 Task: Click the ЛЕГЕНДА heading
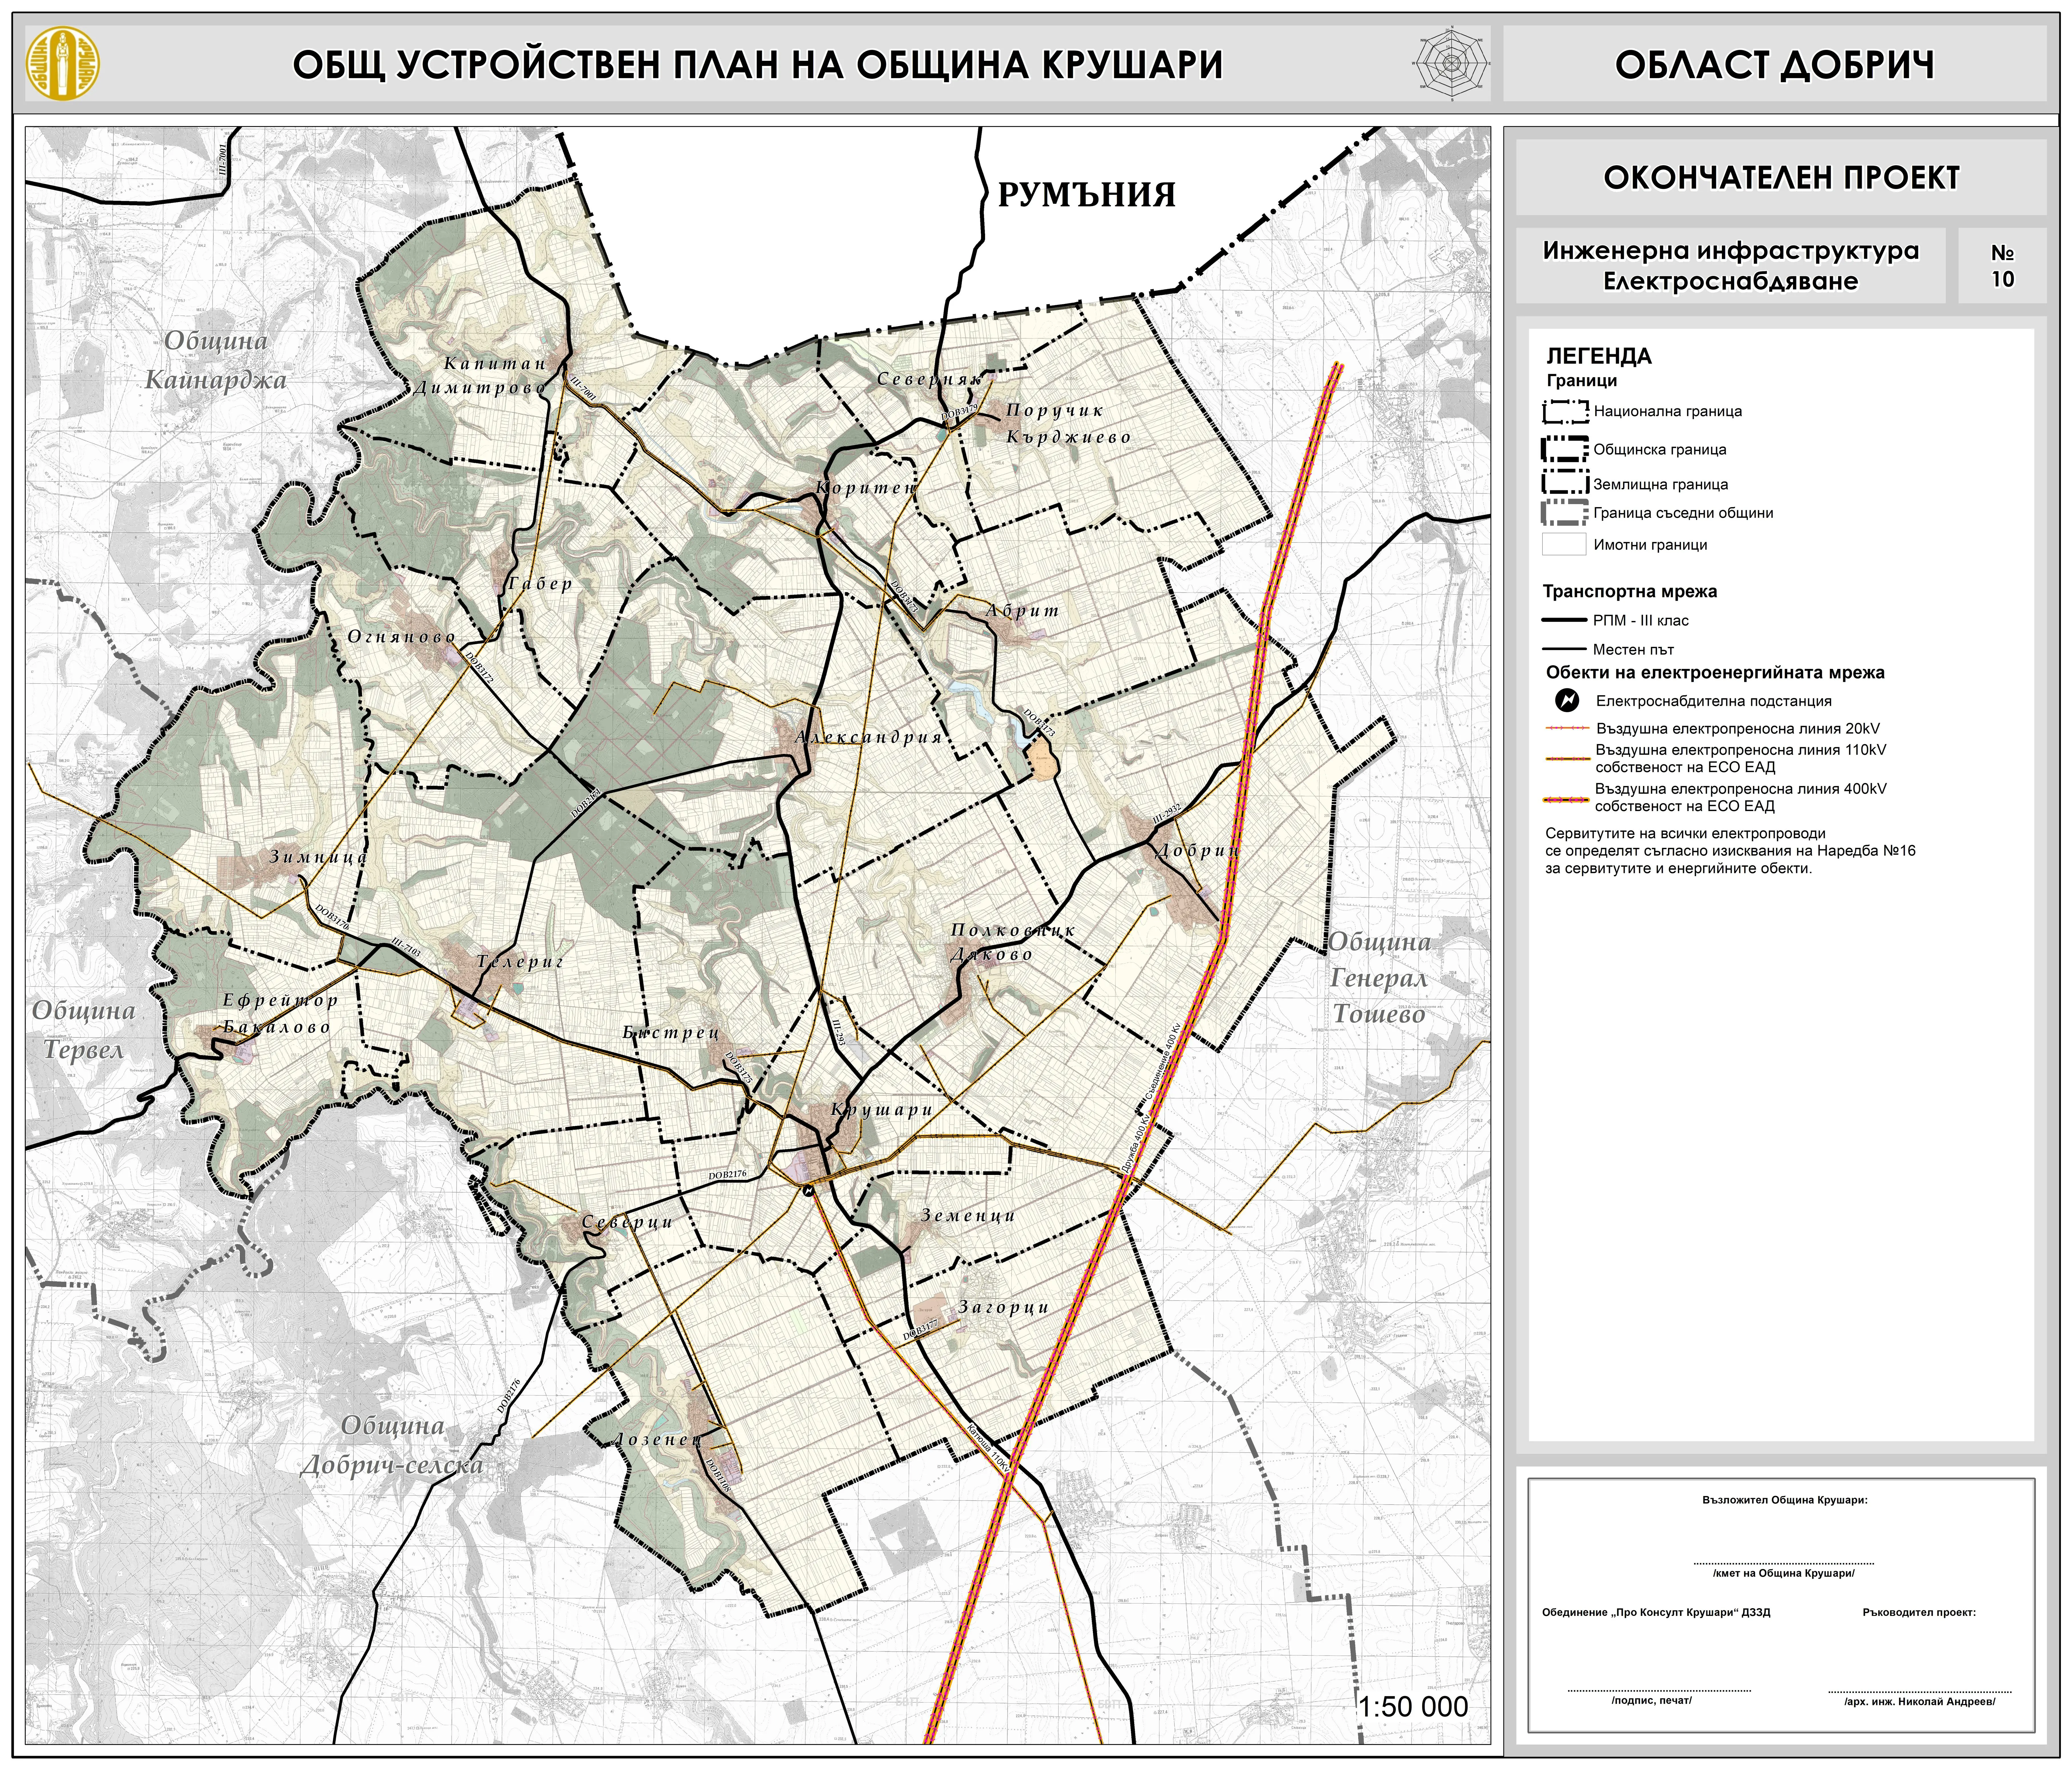pyautogui.click(x=1599, y=356)
